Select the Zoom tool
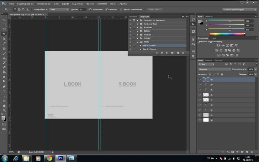The width and height of the screenshot is (259, 162). 4,111
